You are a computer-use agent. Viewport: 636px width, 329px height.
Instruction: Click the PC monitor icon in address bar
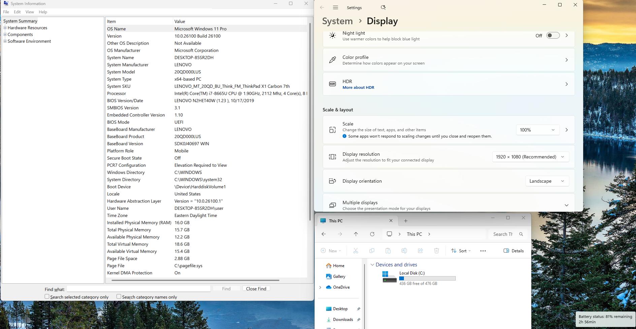pos(389,234)
